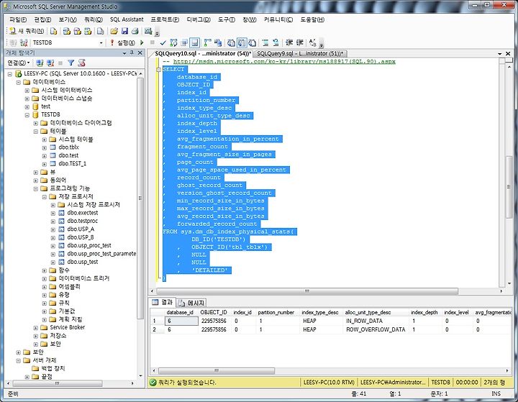Close the Object Explorer pane with X

[140, 52]
